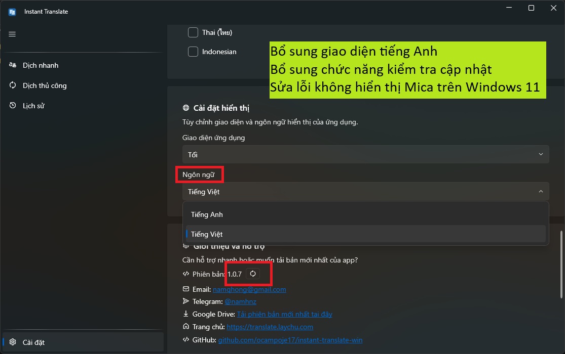This screenshot has height=354, width=565.
Task: Close the Instant Translate window
Action: [x=553, y=8]
